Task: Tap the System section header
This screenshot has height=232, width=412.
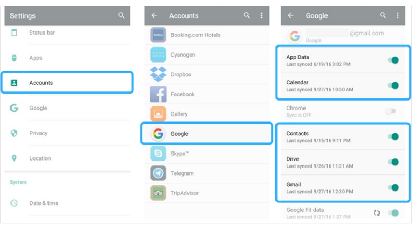Action: tap(18, 182)
